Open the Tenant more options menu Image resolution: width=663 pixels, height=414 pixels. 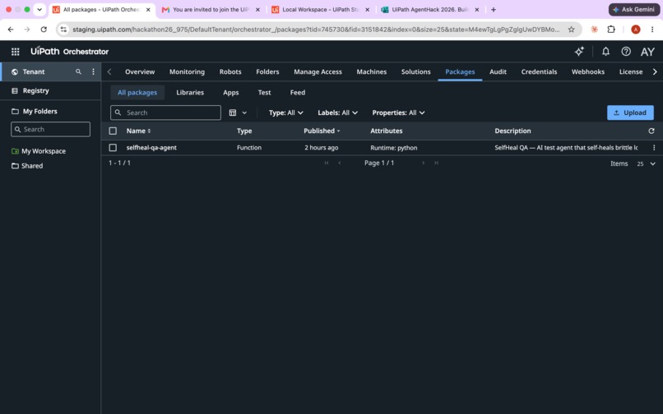tap(93, 71)
